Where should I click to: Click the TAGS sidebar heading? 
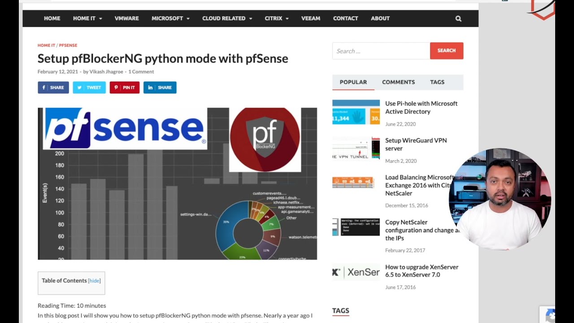341,310
